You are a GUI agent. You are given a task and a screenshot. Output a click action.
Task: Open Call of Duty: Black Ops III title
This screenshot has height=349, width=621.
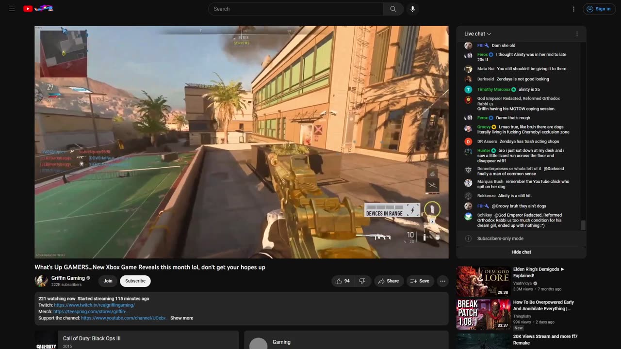tap(92, 338)
